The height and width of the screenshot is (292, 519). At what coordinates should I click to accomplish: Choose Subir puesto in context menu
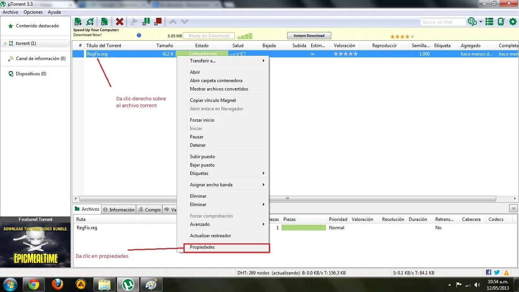[203, 157]
